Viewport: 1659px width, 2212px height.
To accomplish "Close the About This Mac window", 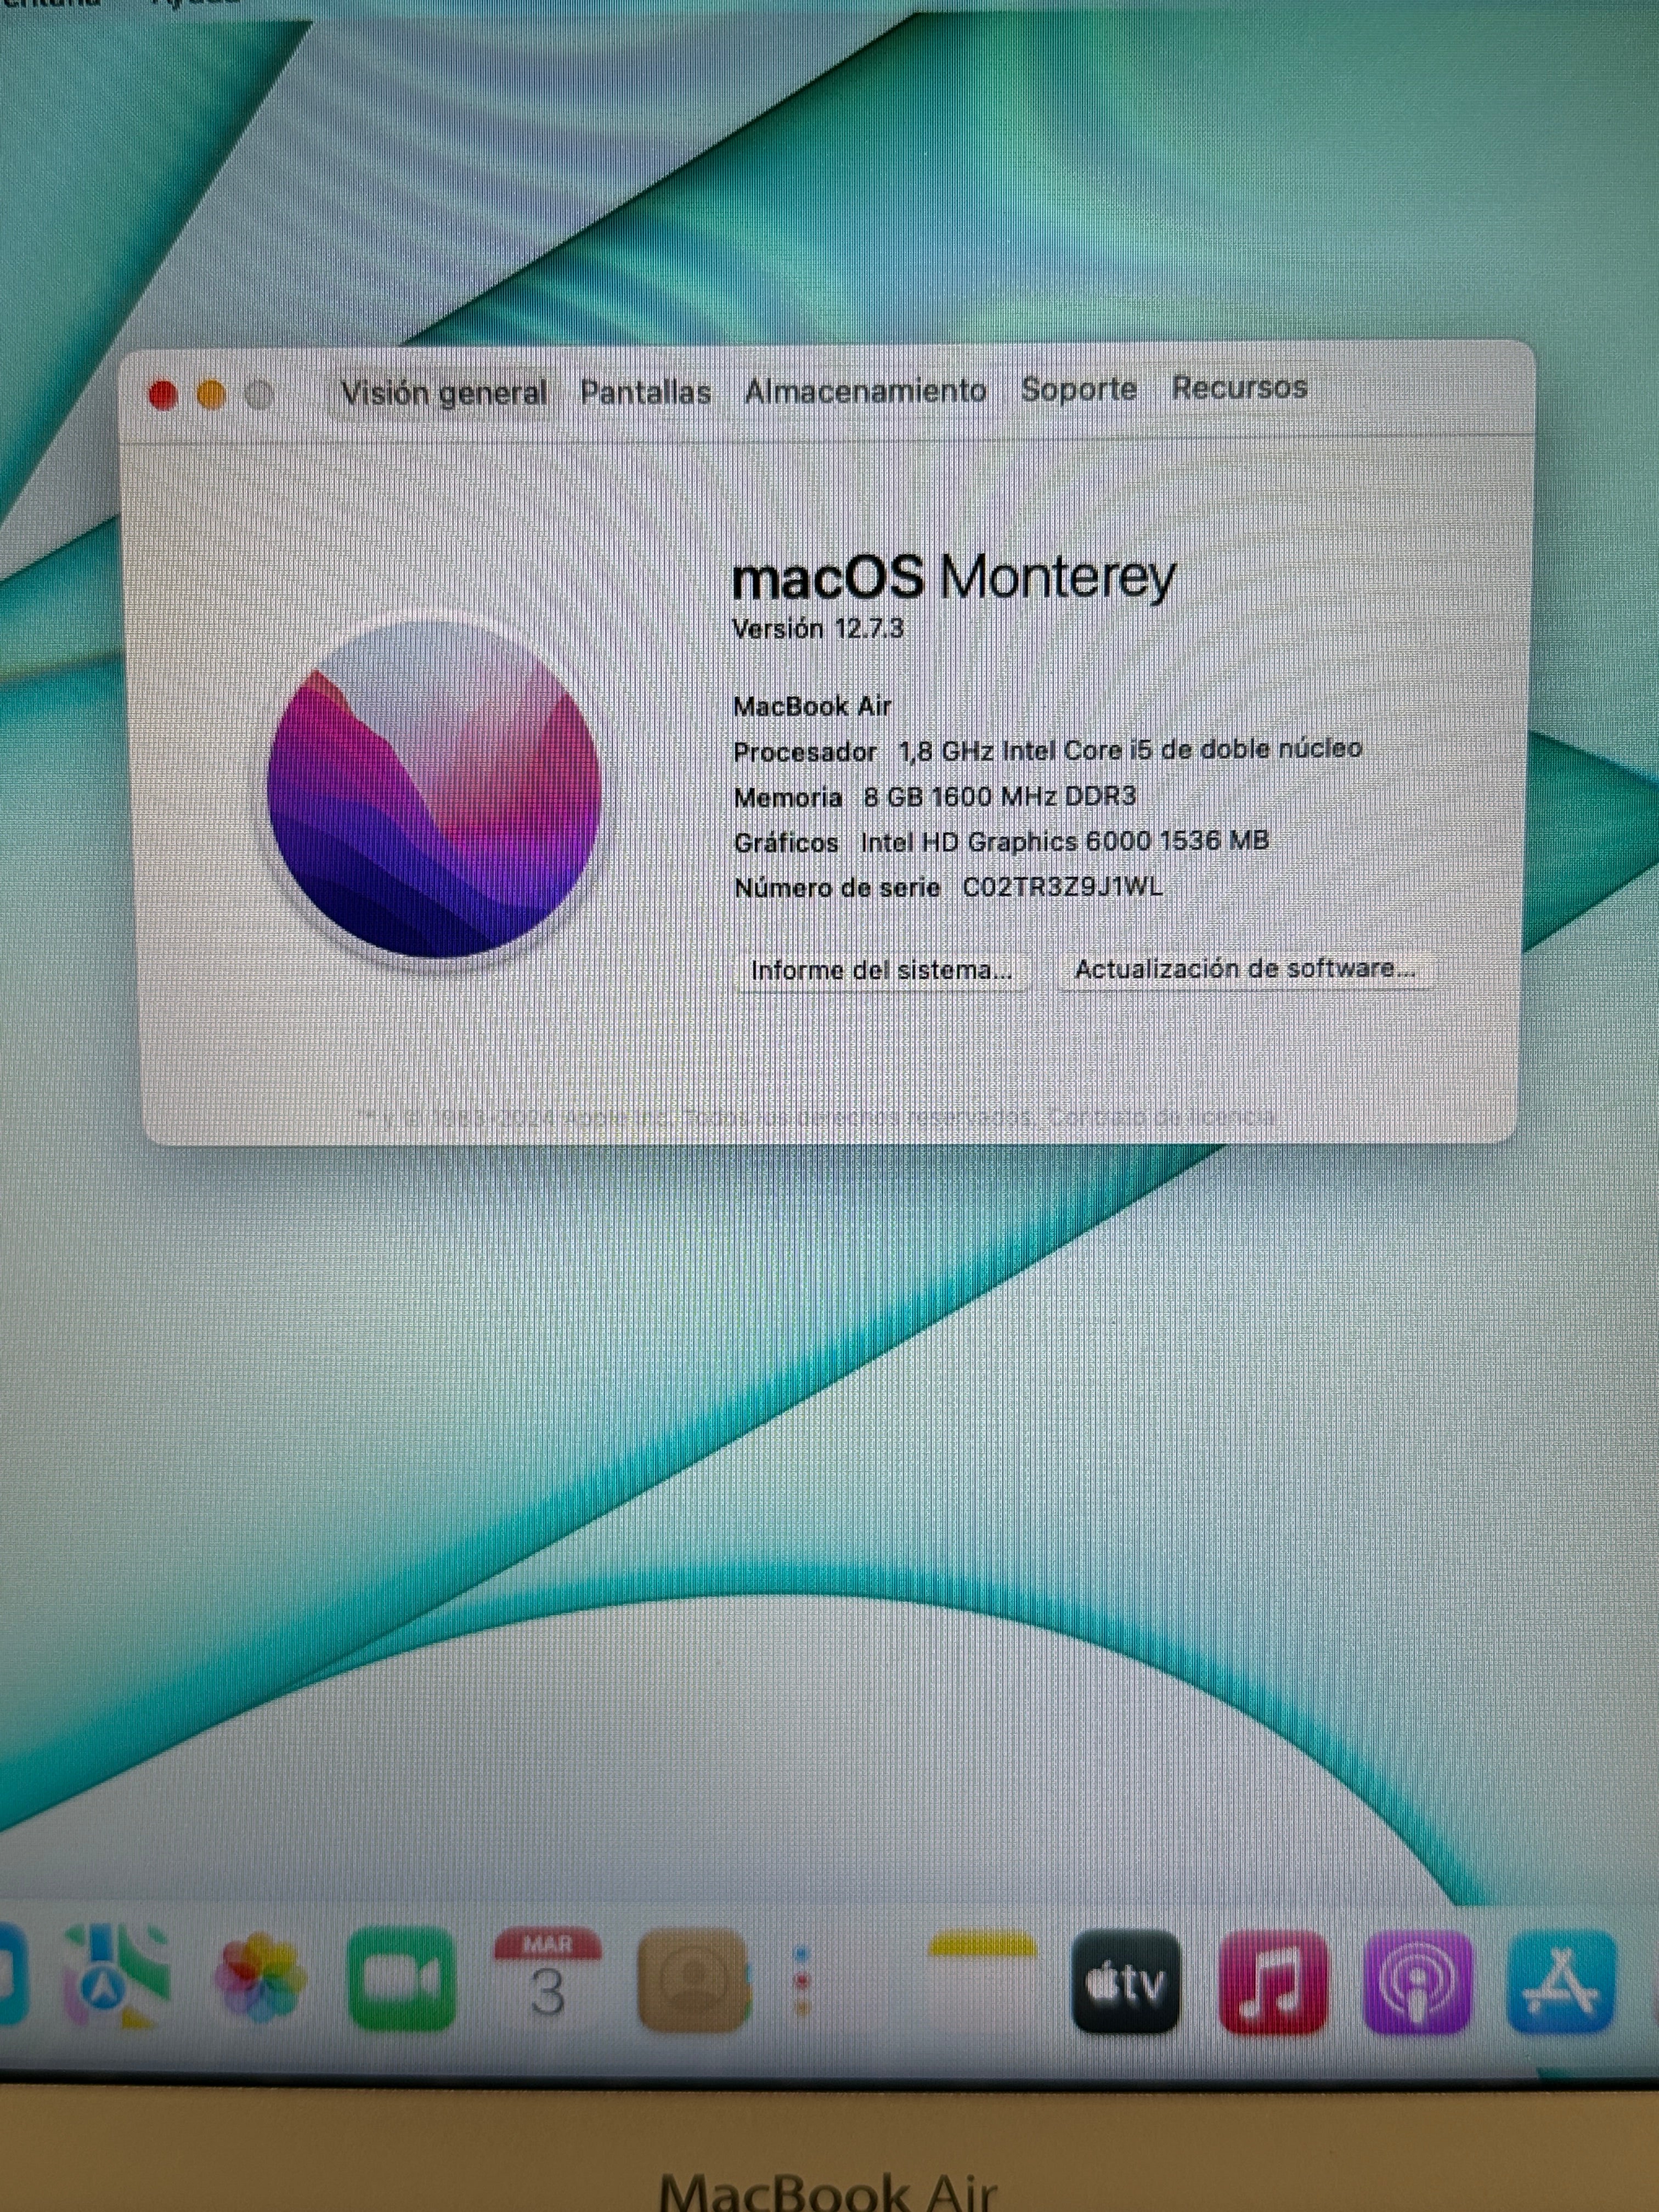I will pos(163,396).
